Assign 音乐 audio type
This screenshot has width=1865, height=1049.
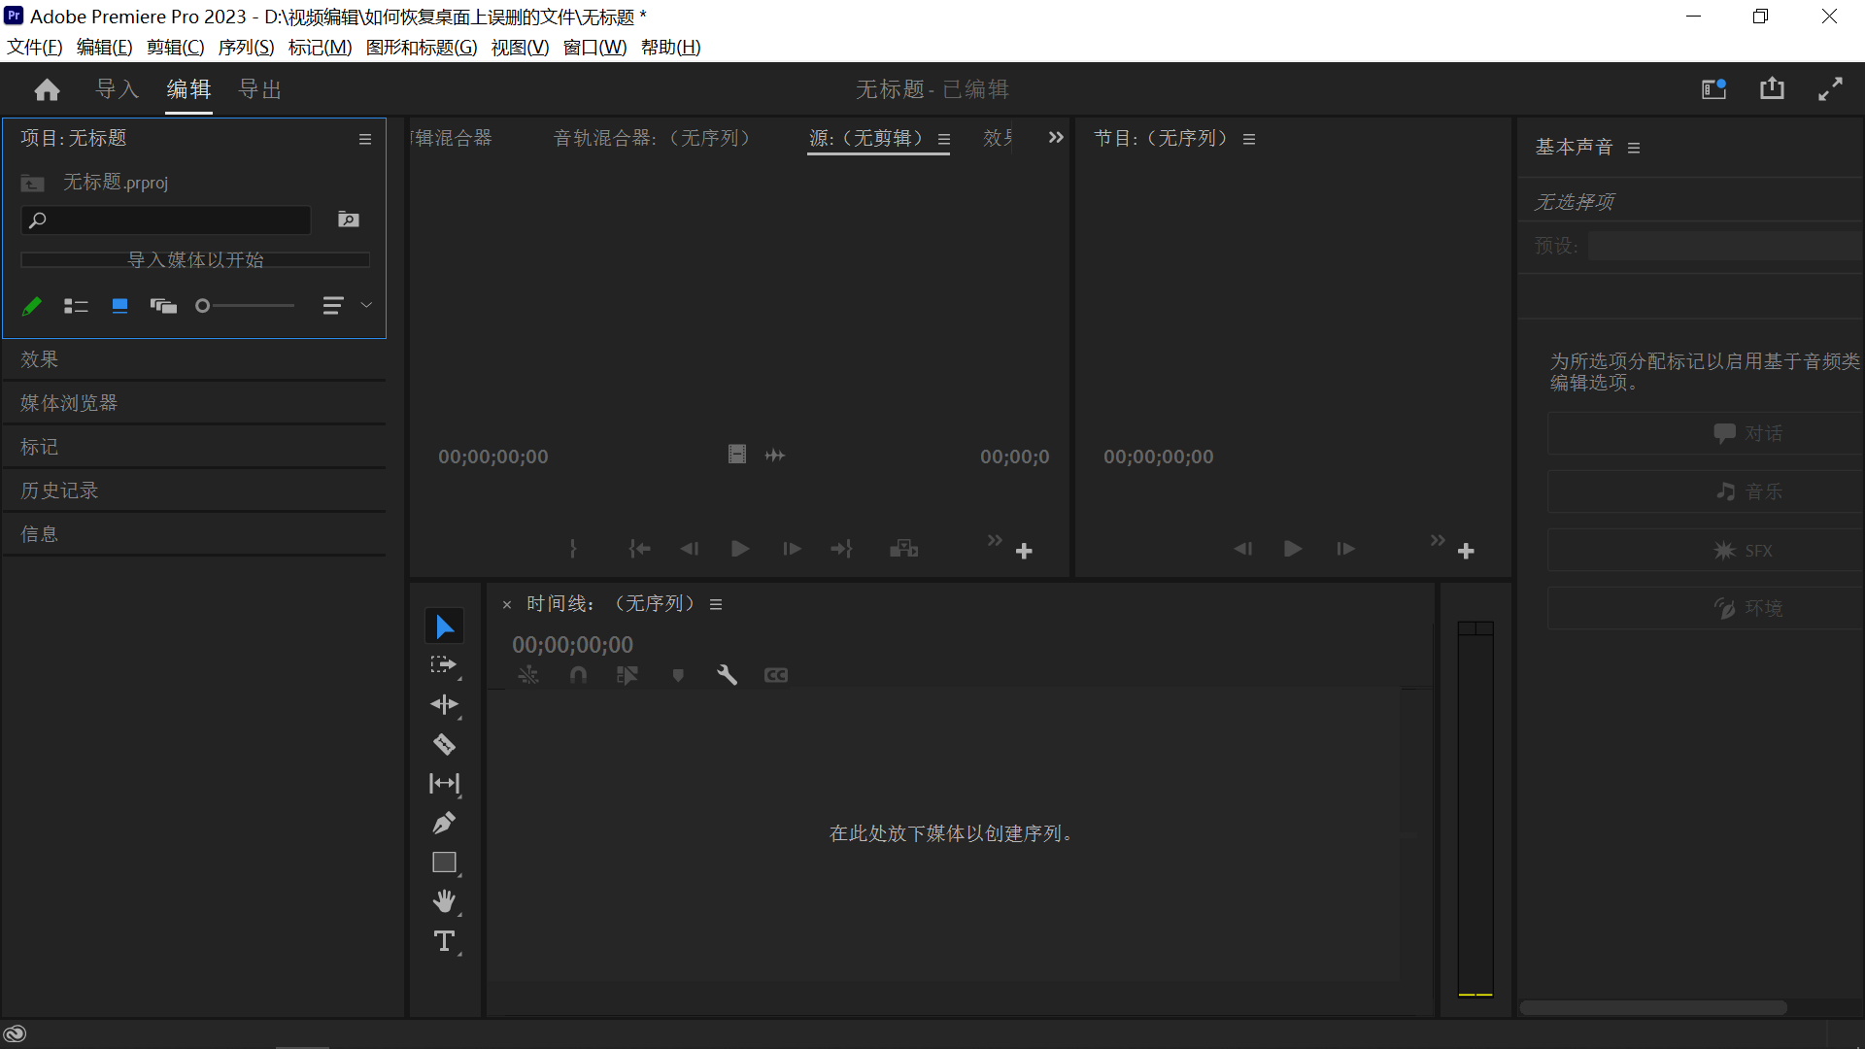point(1706,491)
